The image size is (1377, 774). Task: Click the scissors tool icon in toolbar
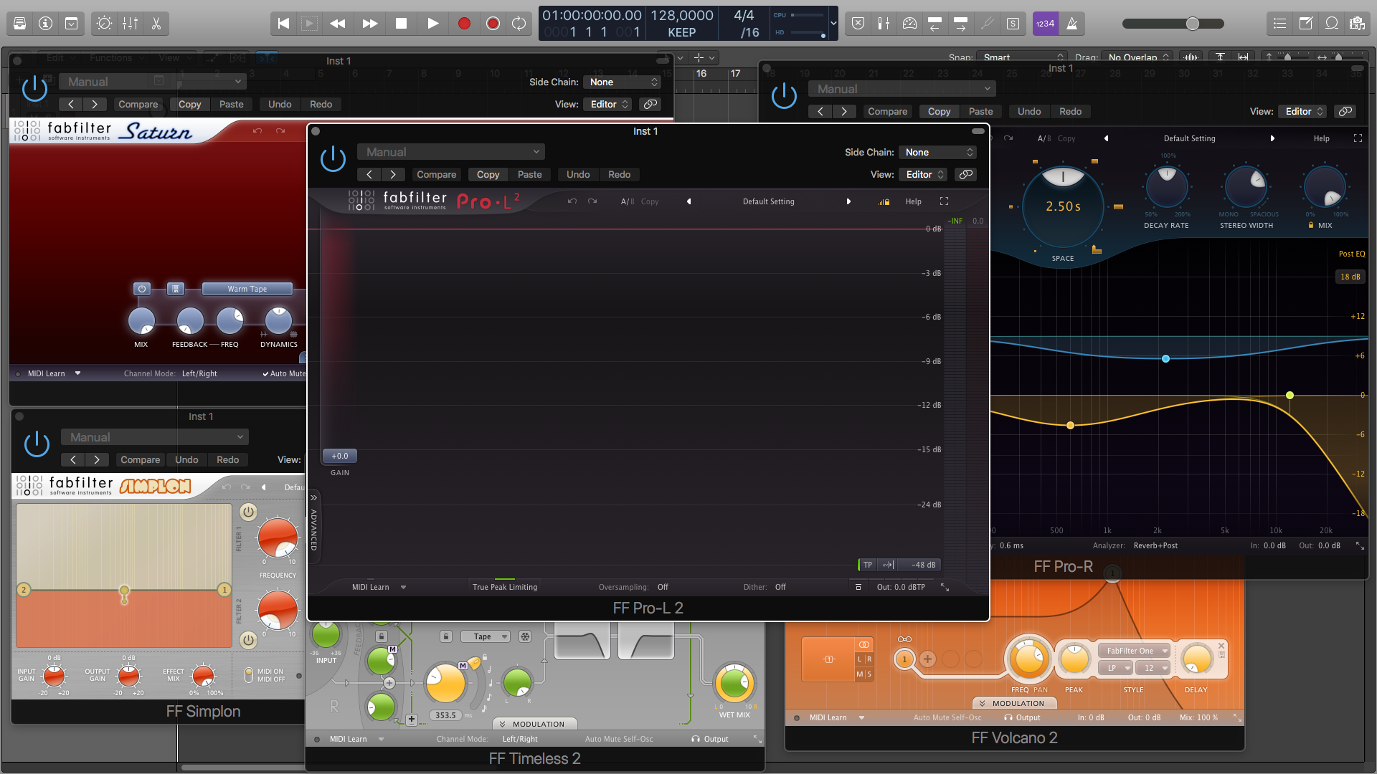pos(156,24)
